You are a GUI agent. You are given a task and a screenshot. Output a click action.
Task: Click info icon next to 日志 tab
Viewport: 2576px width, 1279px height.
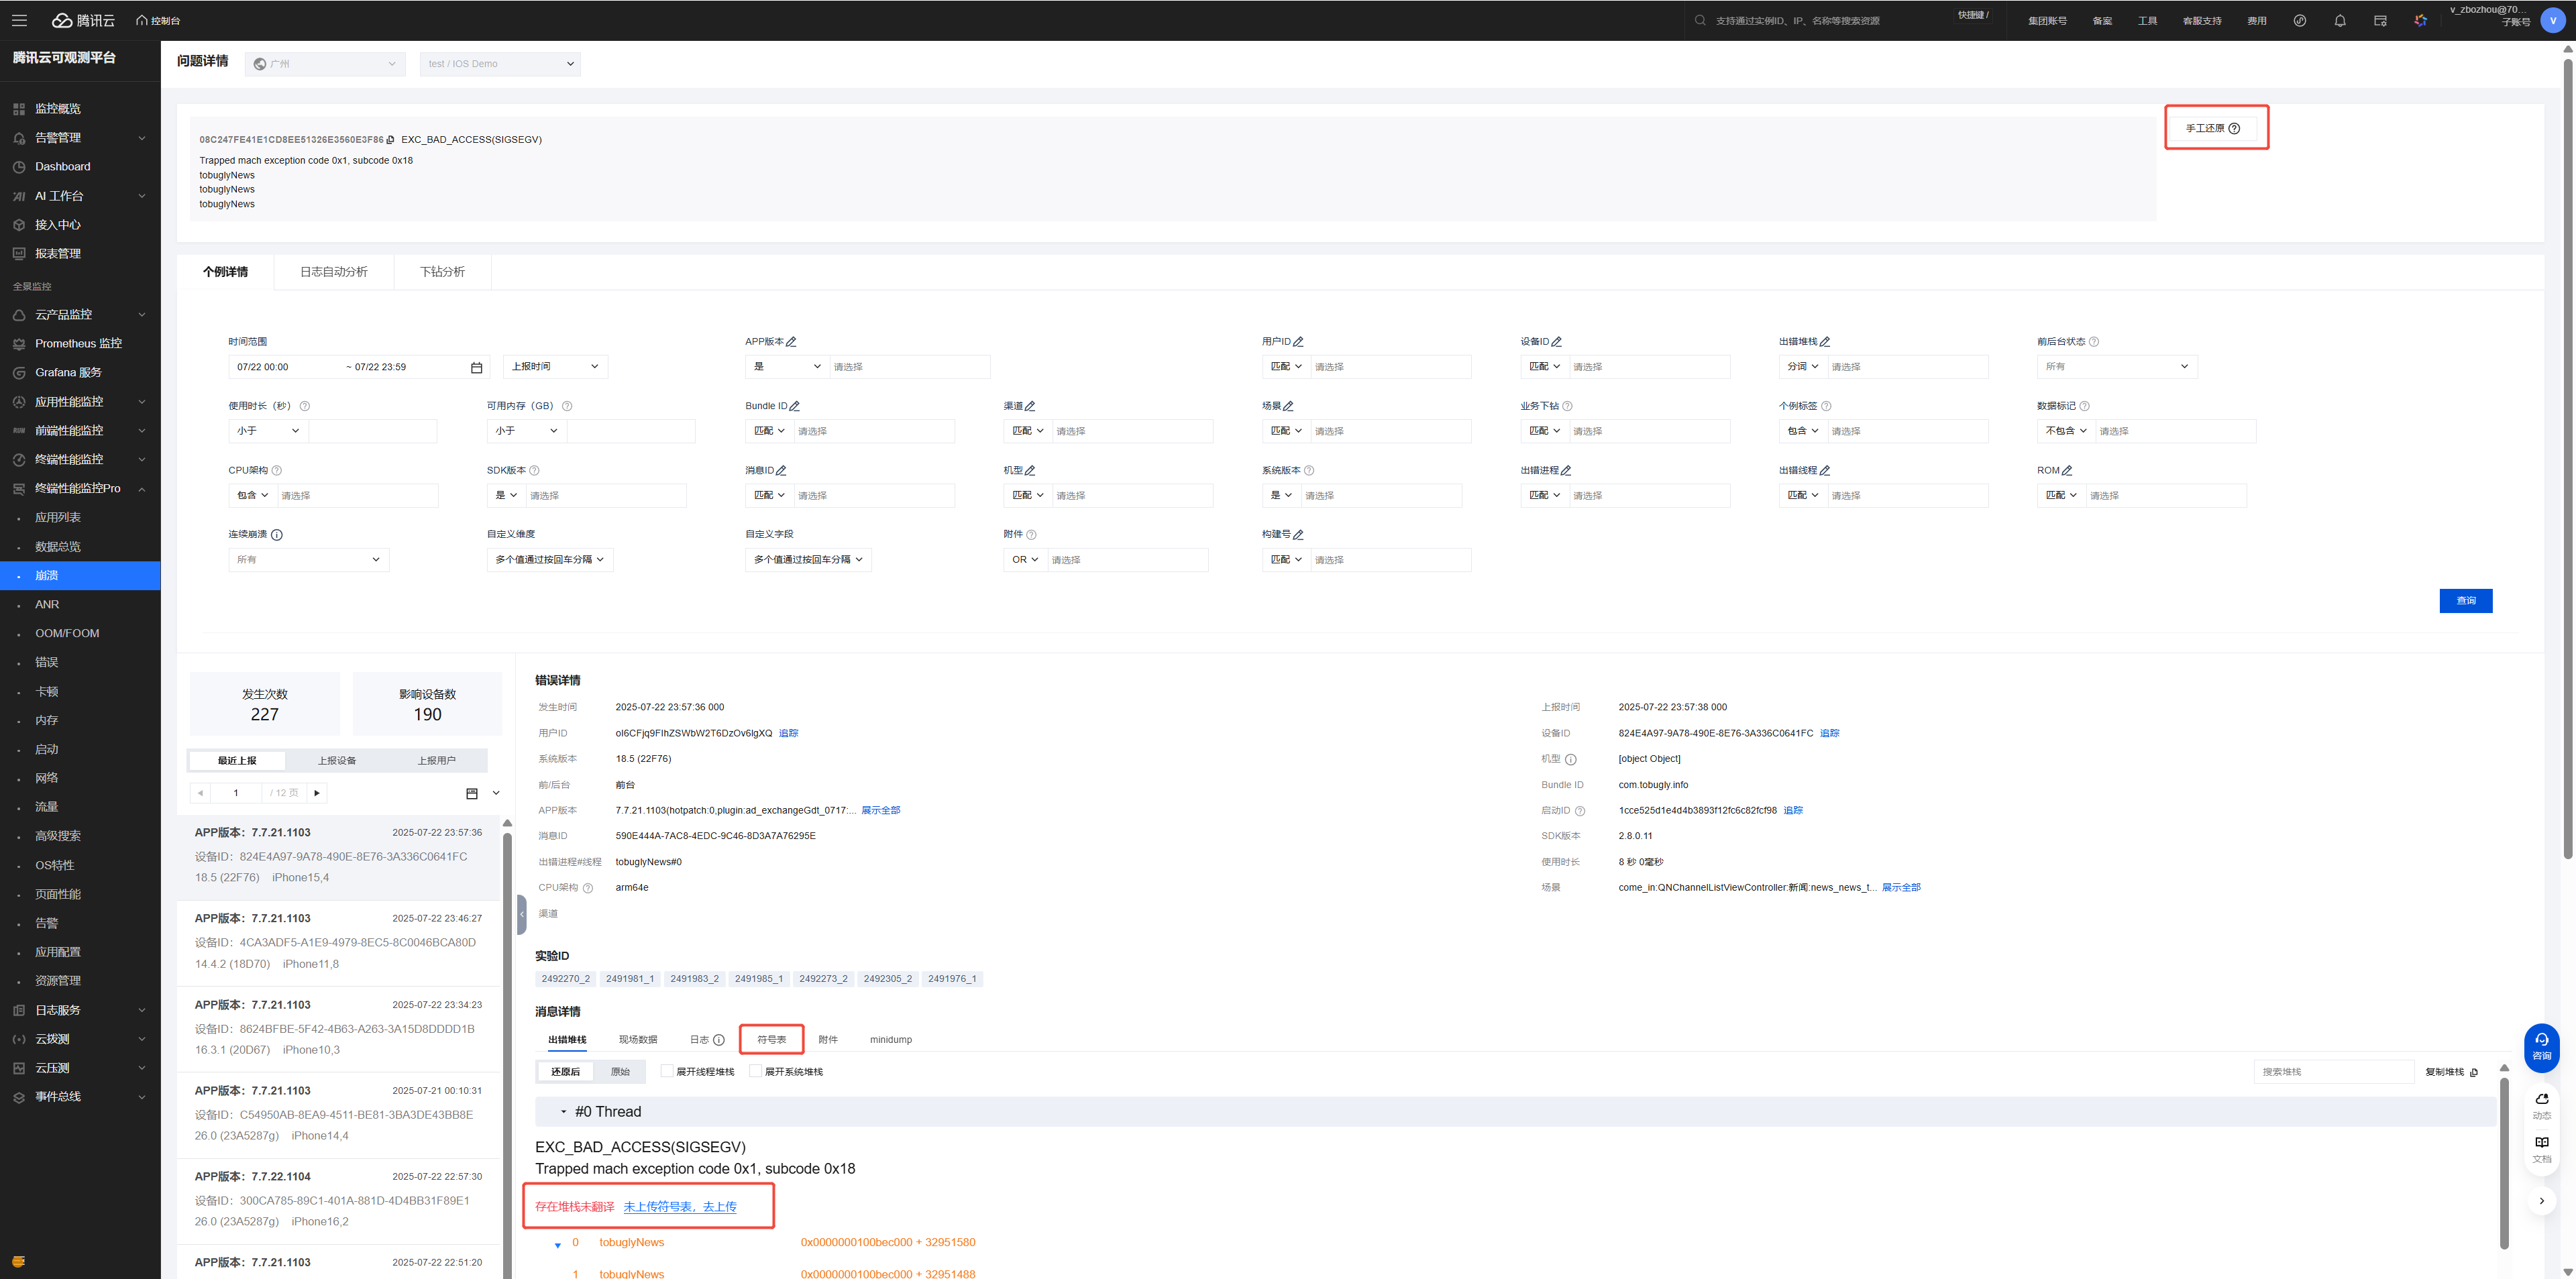(x=718, y=1040)
